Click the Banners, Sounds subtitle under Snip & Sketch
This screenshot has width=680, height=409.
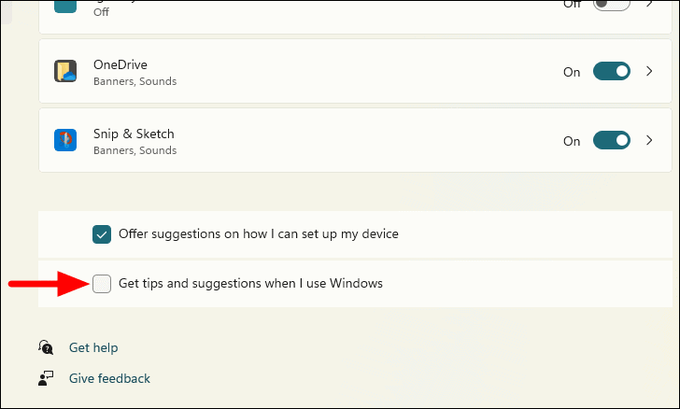point(135,150)
